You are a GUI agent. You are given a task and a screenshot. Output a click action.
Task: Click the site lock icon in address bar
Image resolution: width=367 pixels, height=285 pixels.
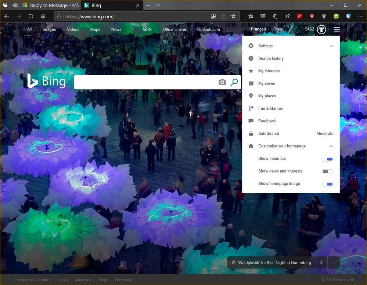coord(59,17)
